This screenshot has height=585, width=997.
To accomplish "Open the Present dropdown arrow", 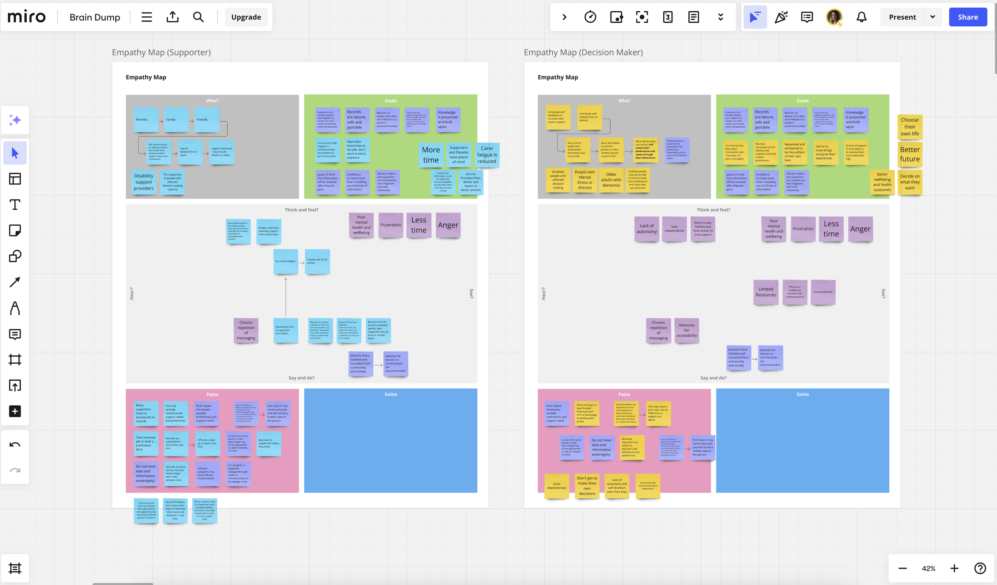I will point(932,17).
